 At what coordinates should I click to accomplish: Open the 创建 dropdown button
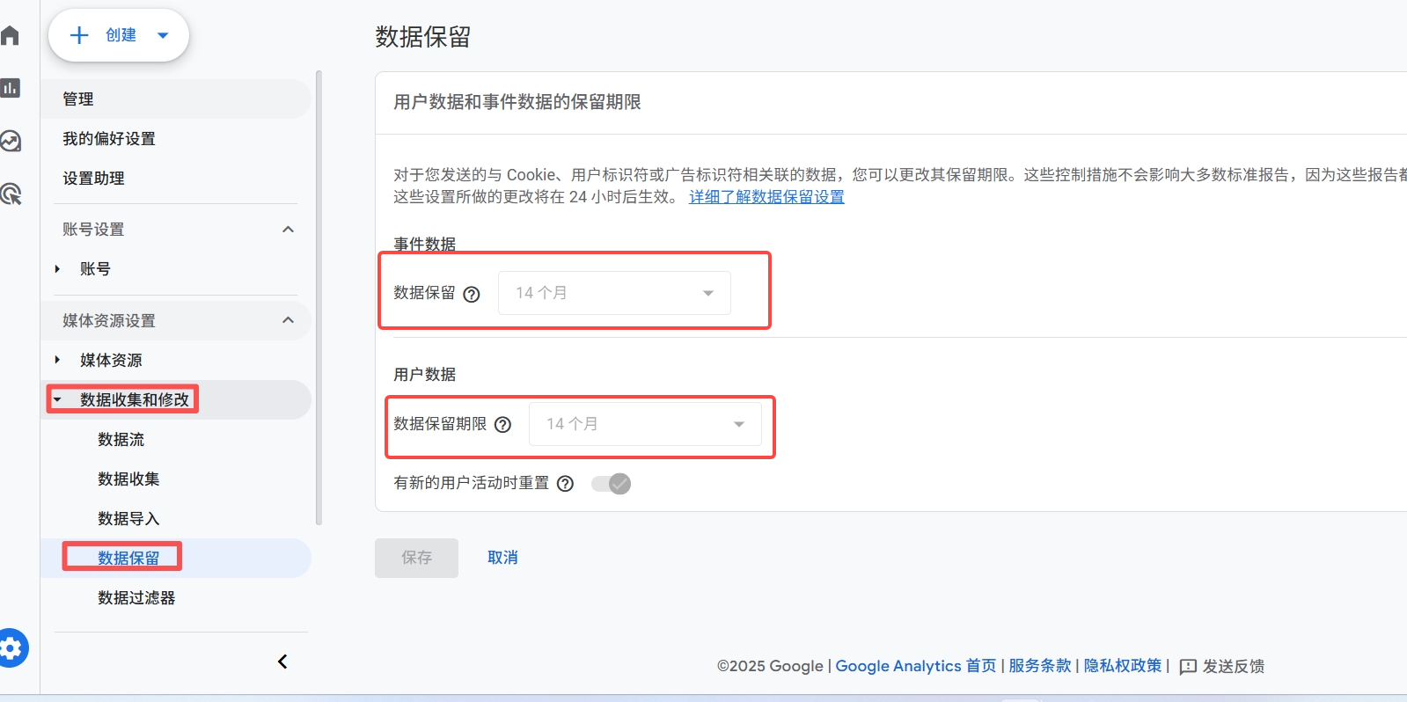coord(119,35)
